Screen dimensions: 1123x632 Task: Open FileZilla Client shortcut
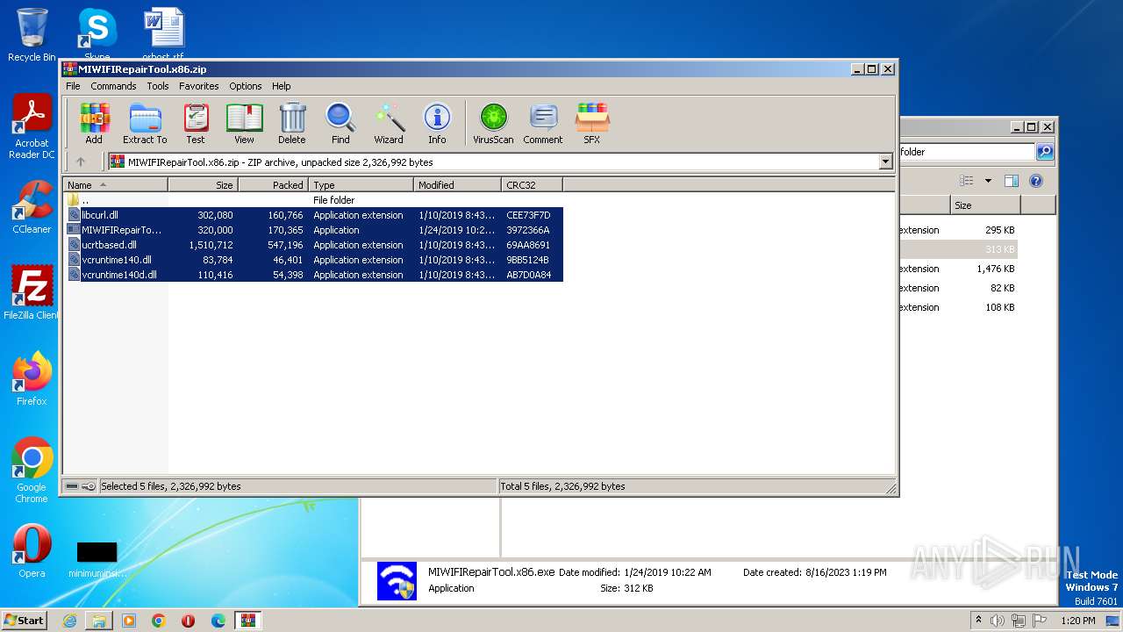point(32,293)
